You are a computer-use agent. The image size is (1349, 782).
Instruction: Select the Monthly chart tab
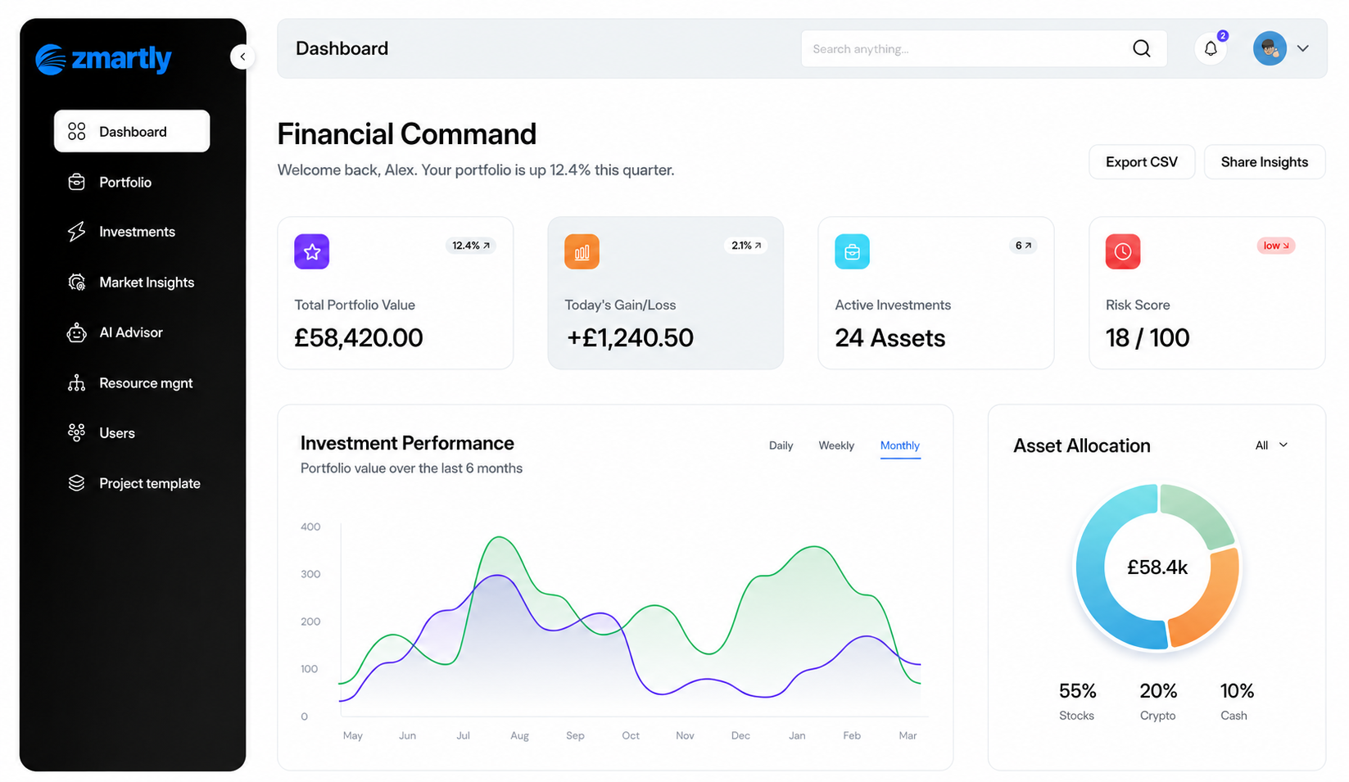coord(900,445)
